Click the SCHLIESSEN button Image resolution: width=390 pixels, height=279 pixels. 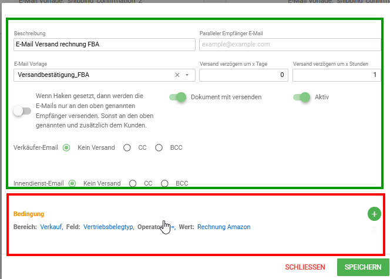pos(305,267)
